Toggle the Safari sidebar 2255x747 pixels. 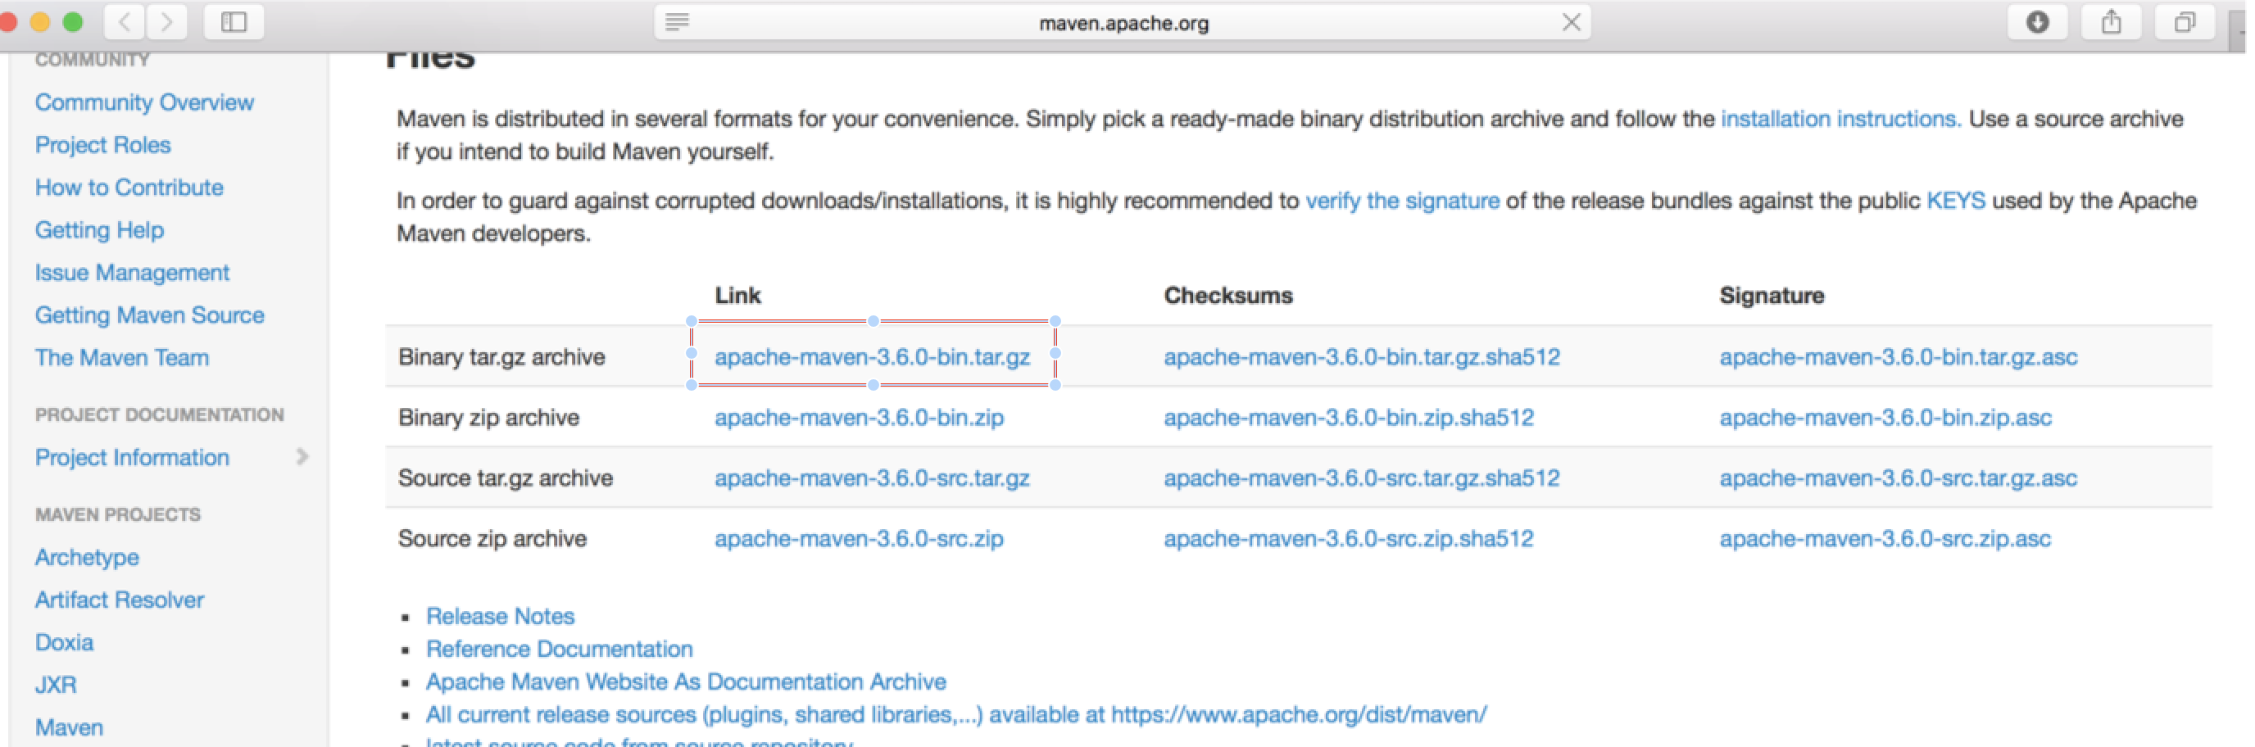pyautogui.click(x=234, y=22)
